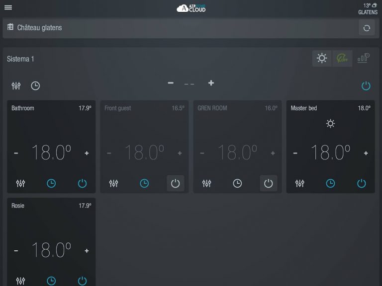Open the airflow speed settings icon
The height and width of the screenshot is (286, 382).
[x=363, y=59]
